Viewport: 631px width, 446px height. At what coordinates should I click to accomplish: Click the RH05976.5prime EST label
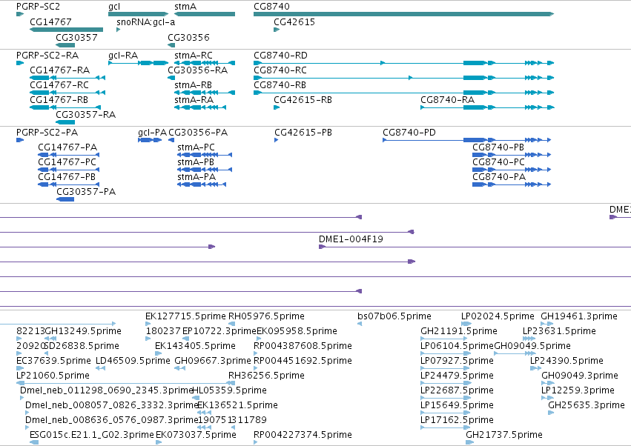(x=266, y=316)
